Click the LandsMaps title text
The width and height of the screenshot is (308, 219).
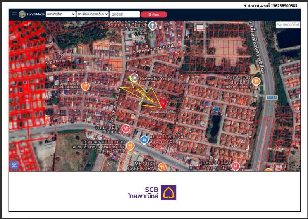tap(36, 14)
